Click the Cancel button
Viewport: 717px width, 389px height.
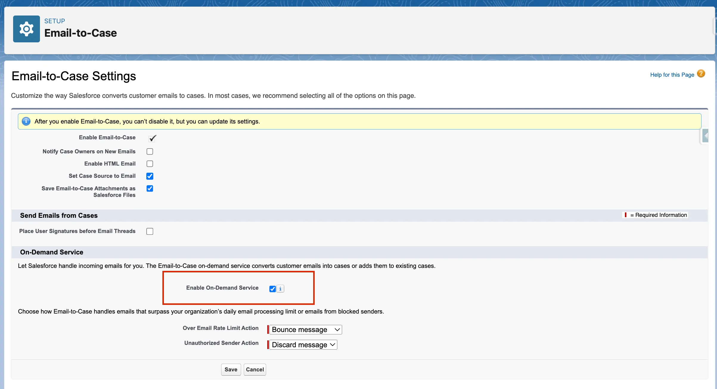click(x=254, y=369)
